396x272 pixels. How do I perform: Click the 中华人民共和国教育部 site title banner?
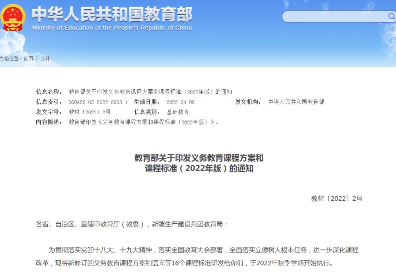click(112, 14)
